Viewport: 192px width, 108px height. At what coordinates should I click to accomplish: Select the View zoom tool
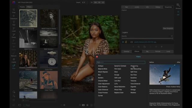coord(14,67)
